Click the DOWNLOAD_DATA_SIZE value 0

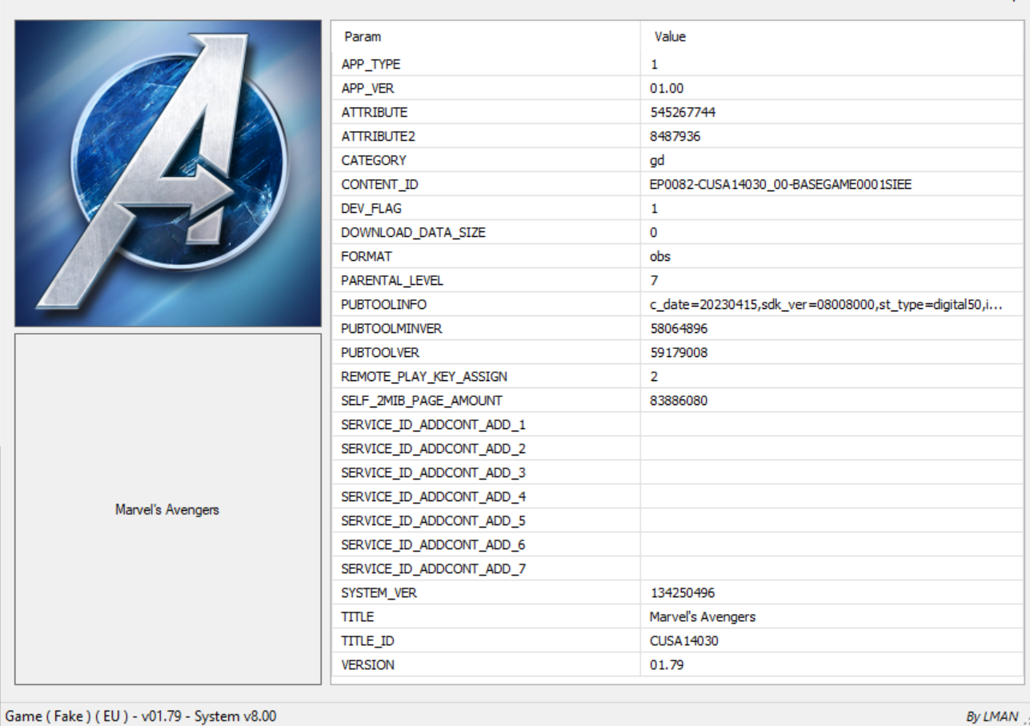(654, 233)
